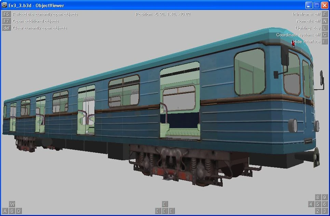Click 'Open additional objects' label

[36, 21]
